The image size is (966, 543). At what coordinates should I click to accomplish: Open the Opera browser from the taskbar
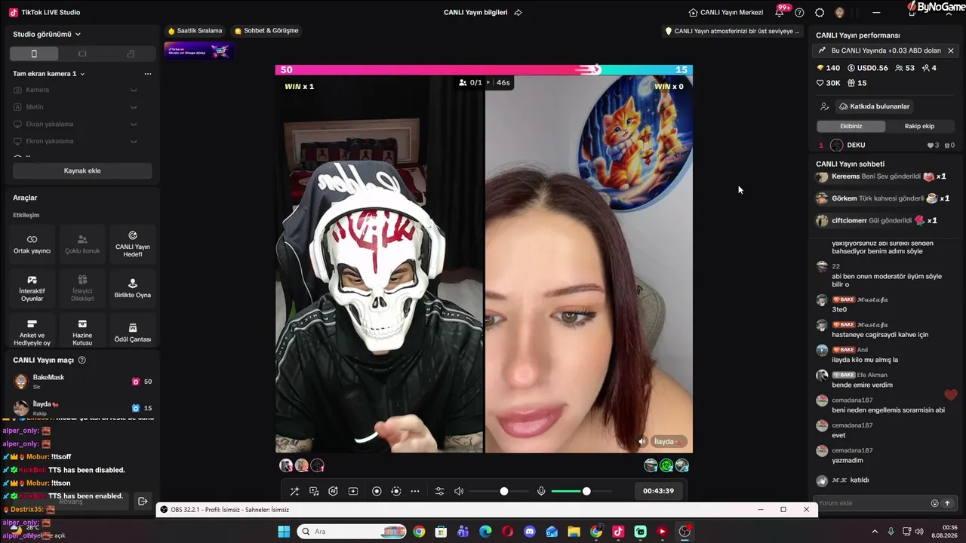pyautogui.click(x=508, y=532)
